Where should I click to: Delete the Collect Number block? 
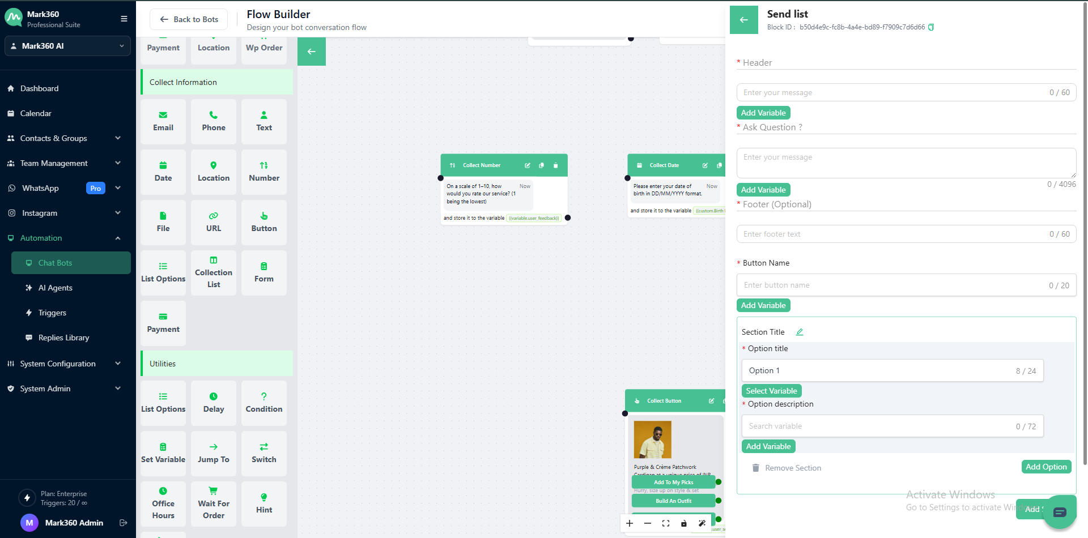click(555, 165)
